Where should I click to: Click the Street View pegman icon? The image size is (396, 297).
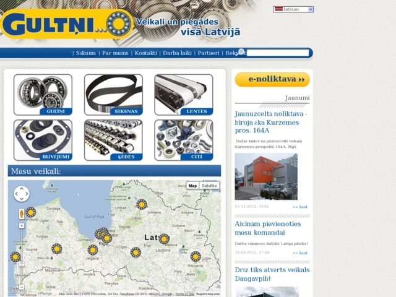point(22,214)
